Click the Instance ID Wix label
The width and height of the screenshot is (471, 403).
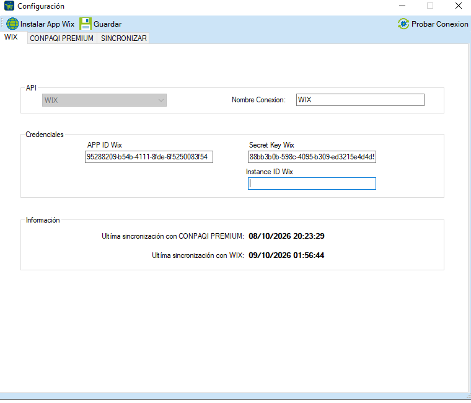coord(270,172)
